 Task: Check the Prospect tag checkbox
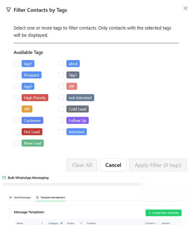coord(16,75)
